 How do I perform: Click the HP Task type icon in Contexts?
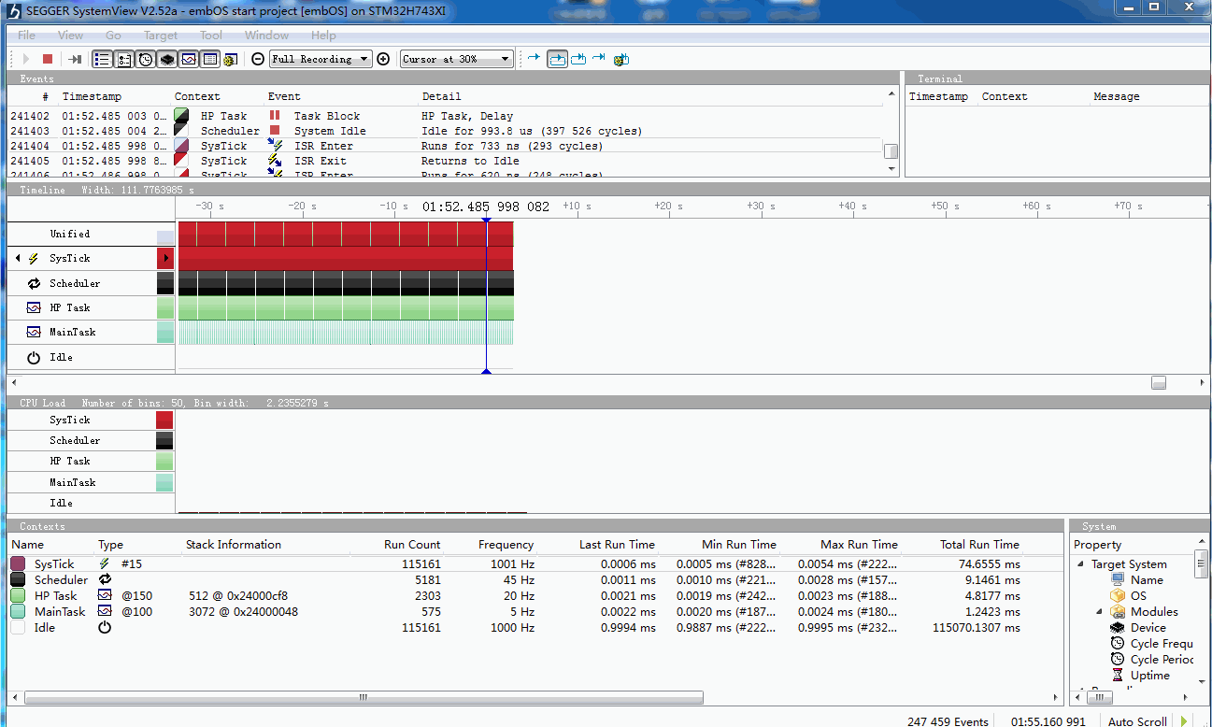[x=105, y=596]
